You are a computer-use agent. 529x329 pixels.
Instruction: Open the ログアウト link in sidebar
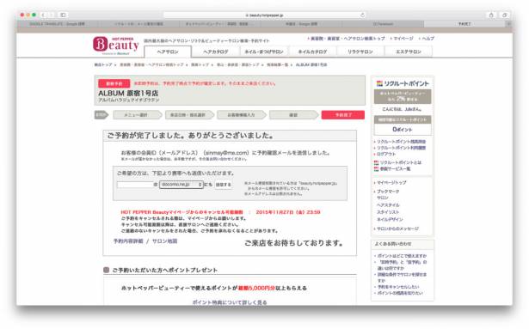click(x=386, y=154)
